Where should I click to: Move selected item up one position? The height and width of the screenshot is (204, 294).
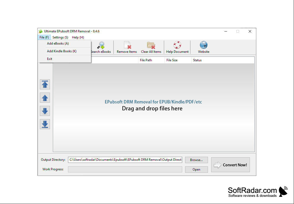[45, 98]
